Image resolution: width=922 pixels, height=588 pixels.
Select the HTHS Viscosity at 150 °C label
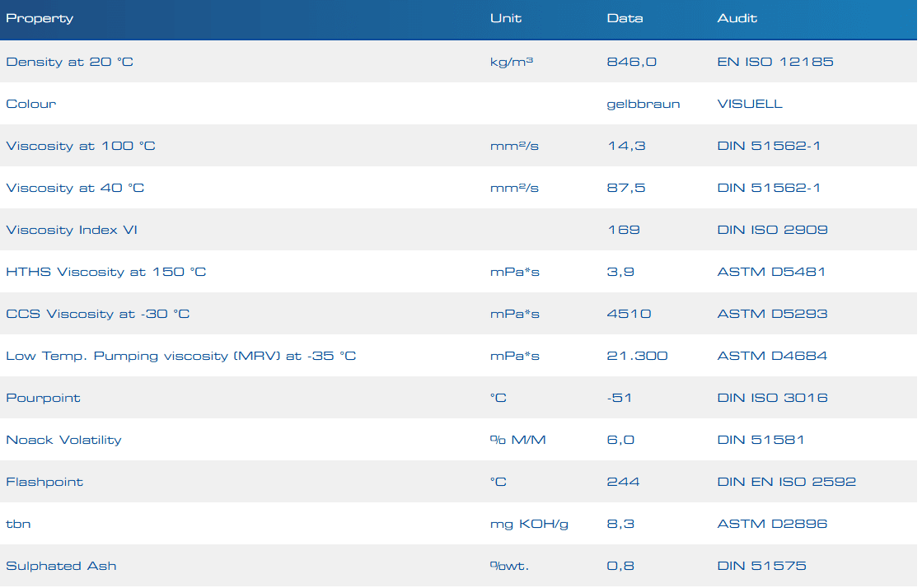tap(105, 272)
